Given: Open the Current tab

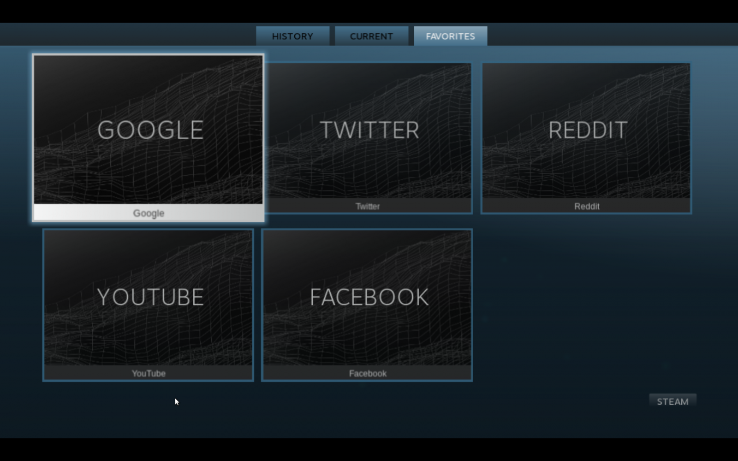Looking at the screenshot, I should pyautogui.click(x=371, y=36).
